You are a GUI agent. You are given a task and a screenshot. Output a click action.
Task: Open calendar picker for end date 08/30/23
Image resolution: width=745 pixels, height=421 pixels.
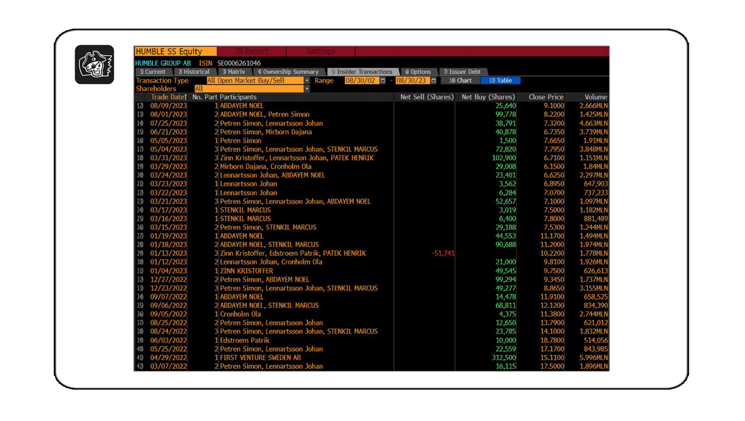pyautogui.click(x=434, y=80)
